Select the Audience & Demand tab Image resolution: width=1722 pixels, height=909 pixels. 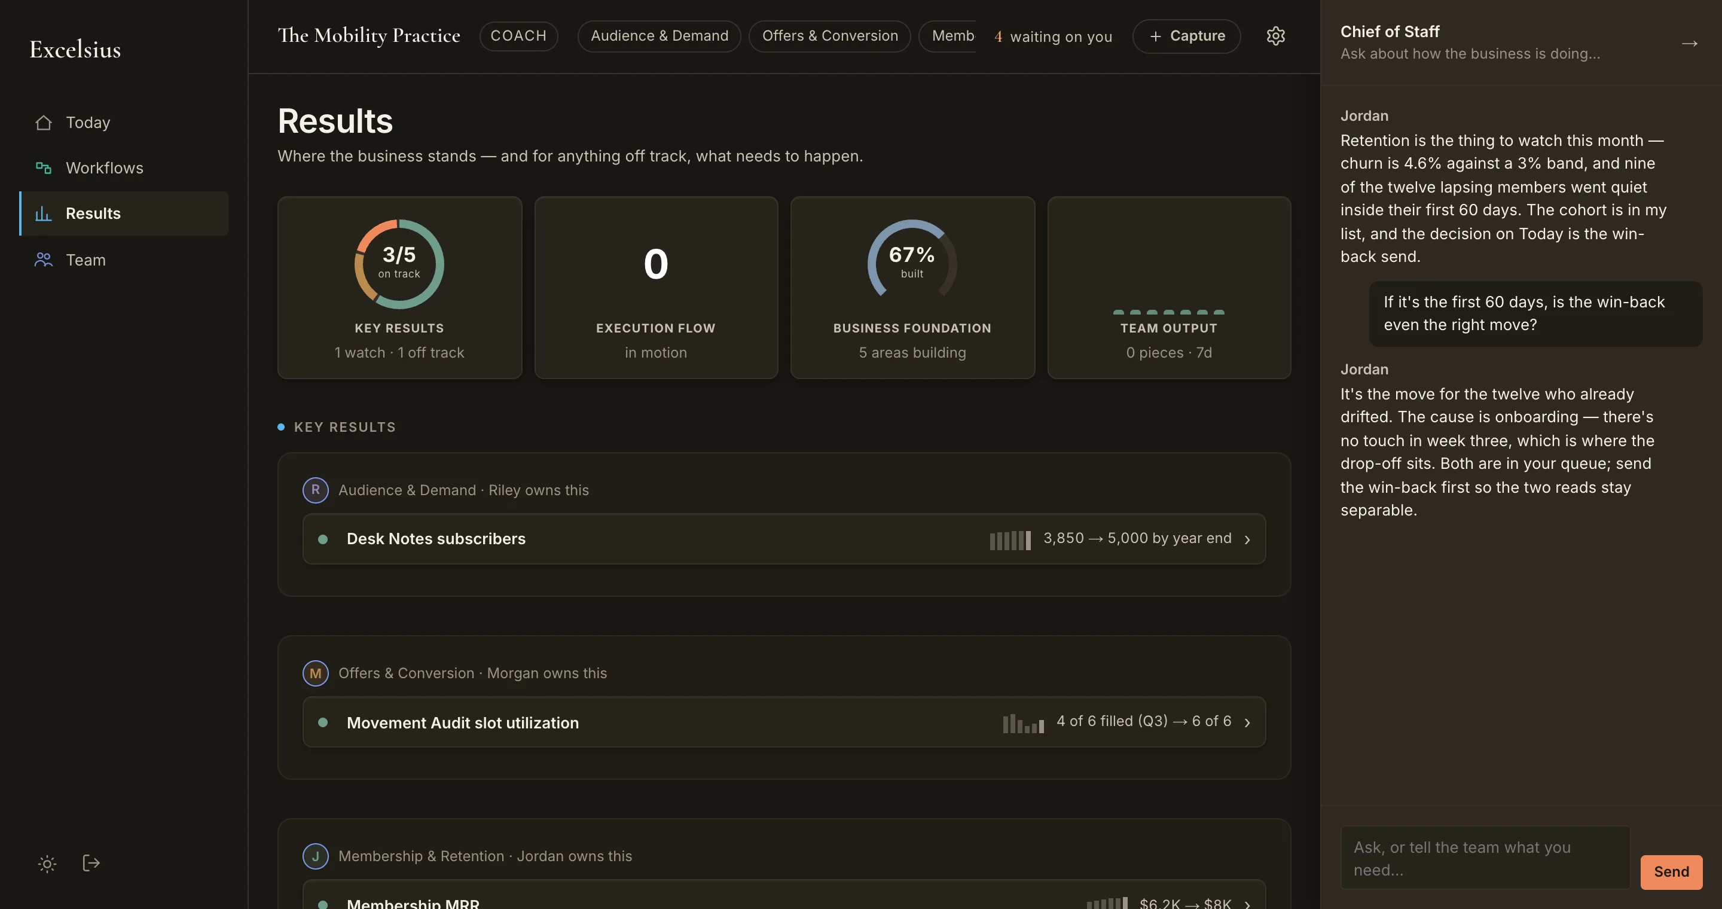point(659,36)
